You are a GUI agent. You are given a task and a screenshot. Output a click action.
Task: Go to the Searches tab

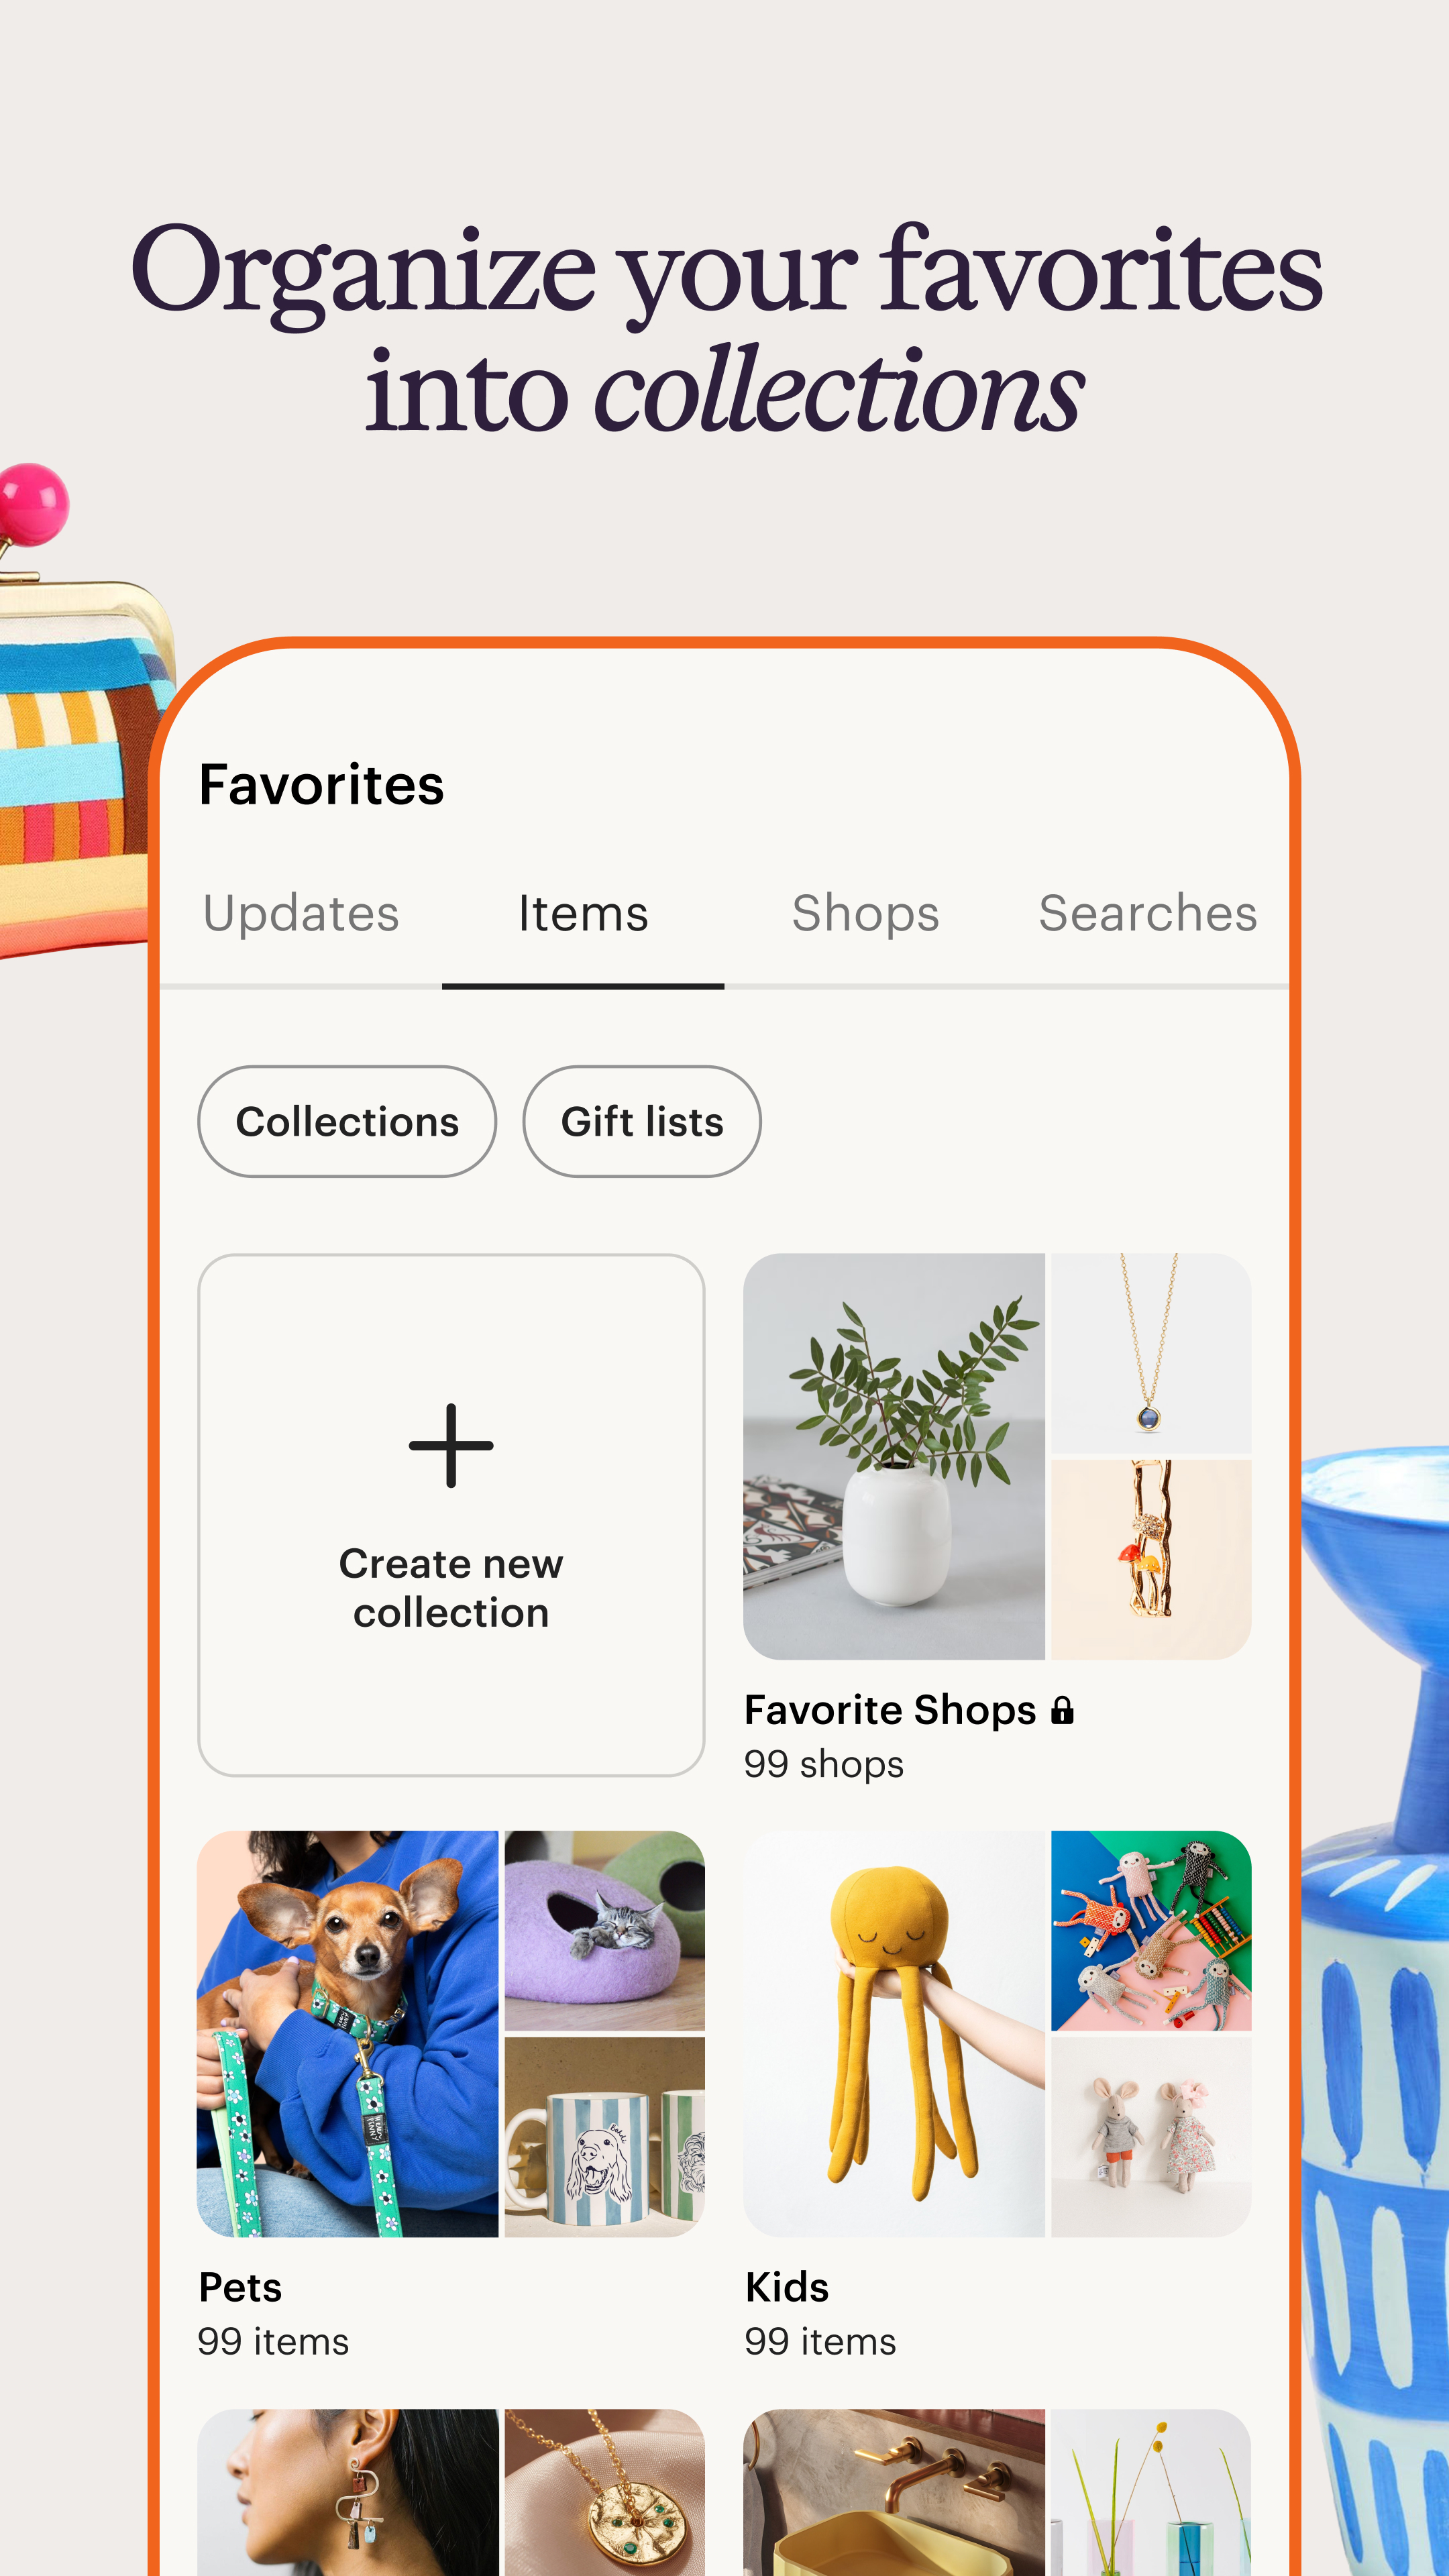(x=1147, y=913)
